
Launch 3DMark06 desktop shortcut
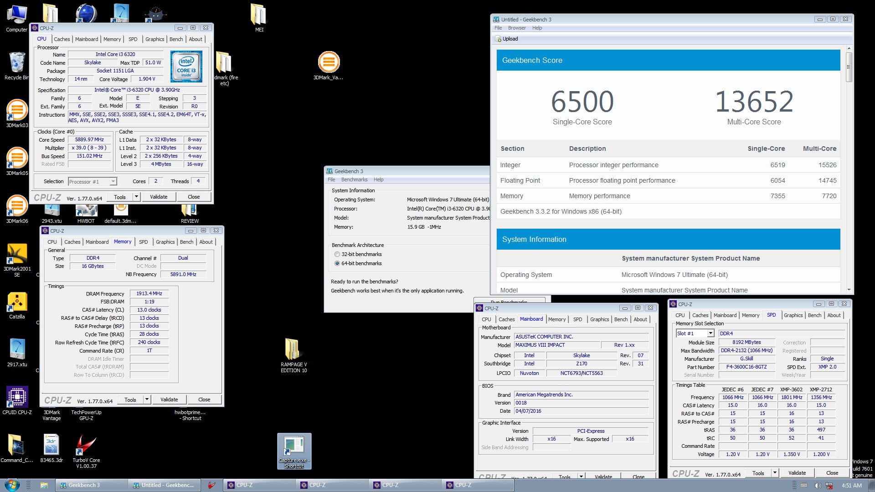(17, 210)
